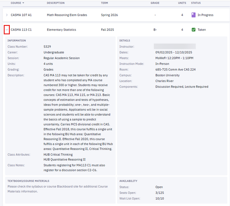Click the blurred Instructor name field

[x=175, y=46]
